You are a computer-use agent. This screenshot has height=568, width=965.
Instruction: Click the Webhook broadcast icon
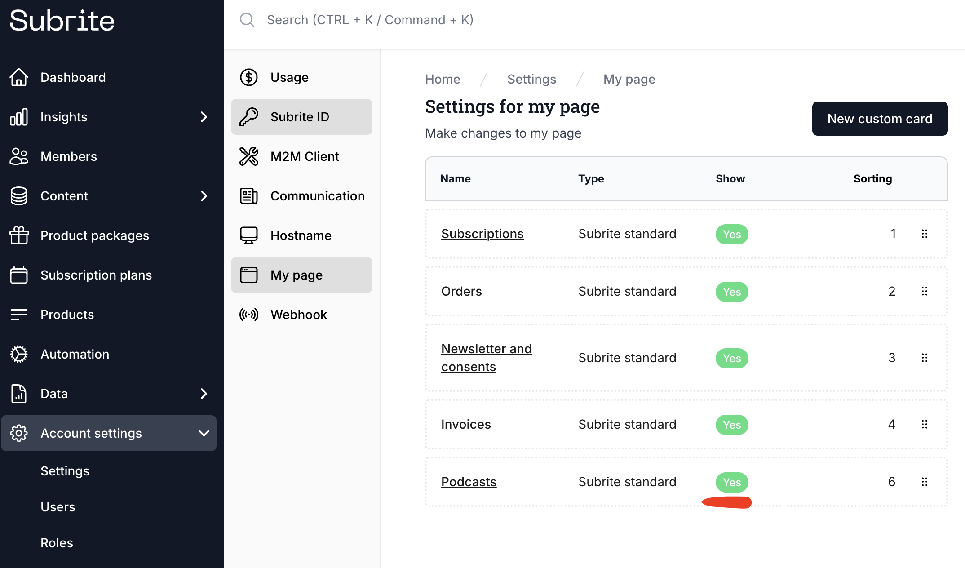point(249,315)
